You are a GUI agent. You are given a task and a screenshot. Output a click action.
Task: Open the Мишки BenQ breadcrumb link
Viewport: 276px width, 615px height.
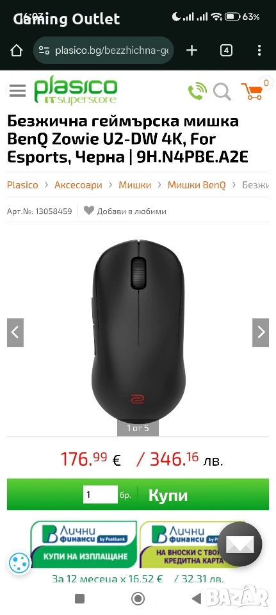[x=197, y=185]
